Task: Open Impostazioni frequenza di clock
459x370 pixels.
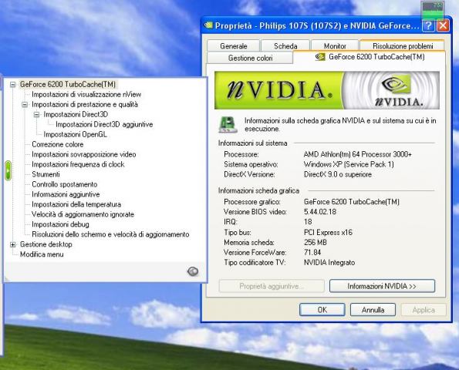Action: pos(78,164)
